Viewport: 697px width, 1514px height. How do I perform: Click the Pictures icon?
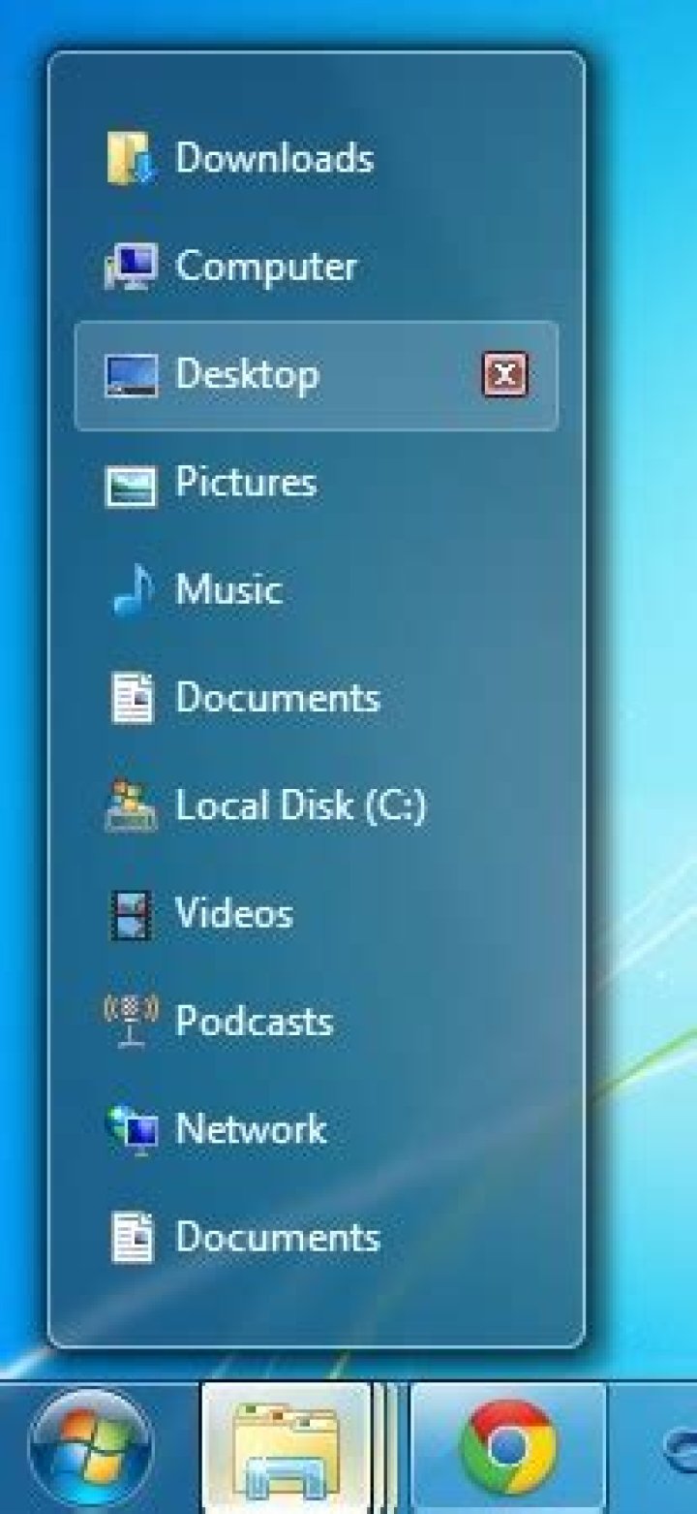130,485
